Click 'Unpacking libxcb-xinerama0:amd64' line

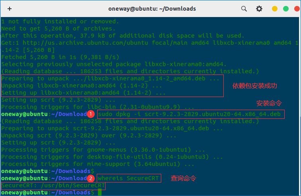[x=82, y=86]
